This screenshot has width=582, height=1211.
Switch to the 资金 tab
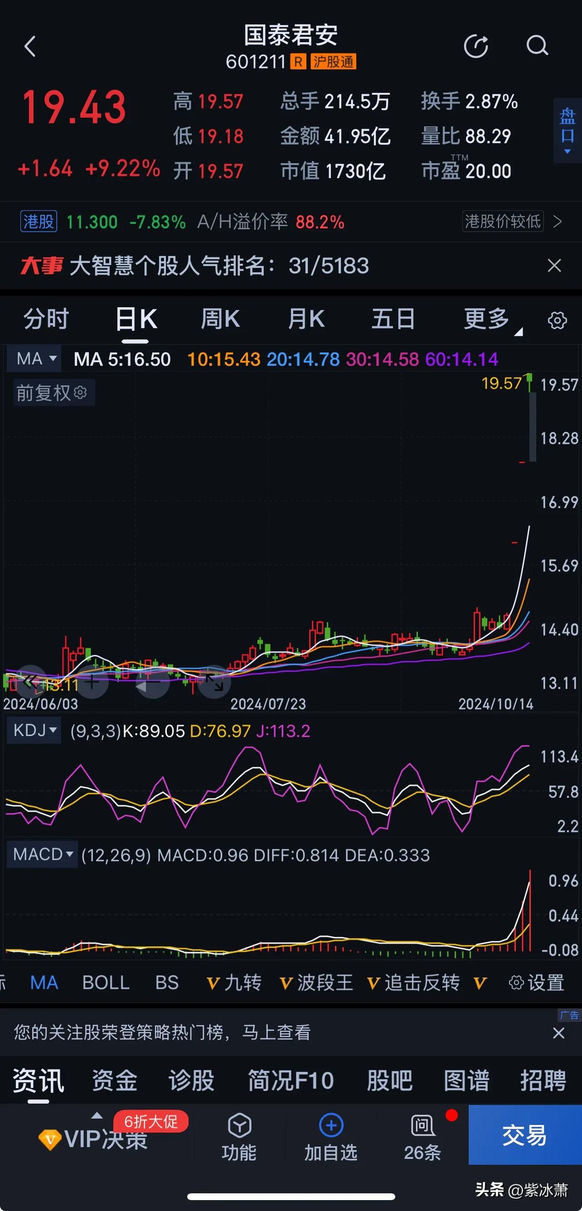115,1080
